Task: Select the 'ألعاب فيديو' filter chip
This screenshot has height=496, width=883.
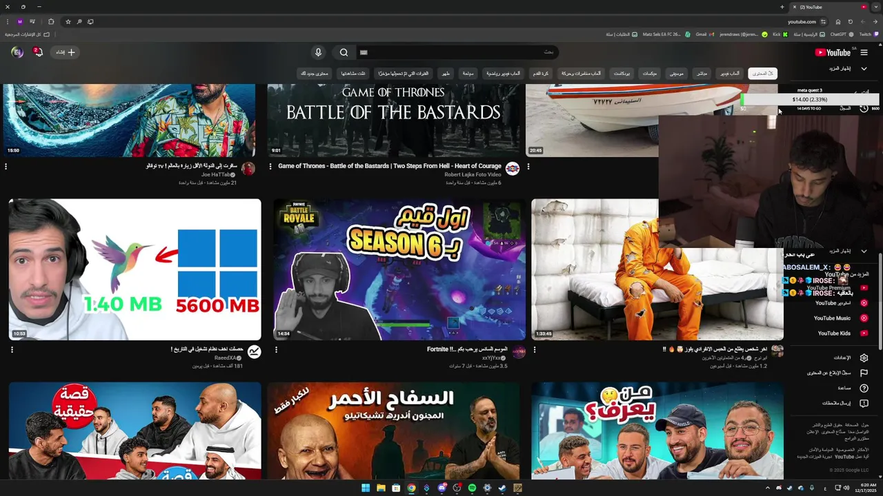Action: pos(730,73)
